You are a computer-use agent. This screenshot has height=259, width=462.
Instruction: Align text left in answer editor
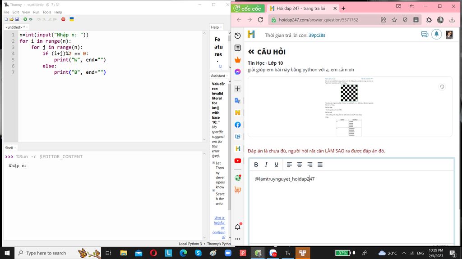289,165
